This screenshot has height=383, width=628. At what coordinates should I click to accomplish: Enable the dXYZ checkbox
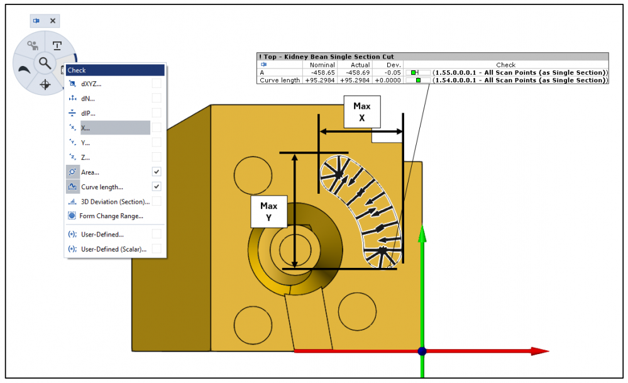coord(157,84)
